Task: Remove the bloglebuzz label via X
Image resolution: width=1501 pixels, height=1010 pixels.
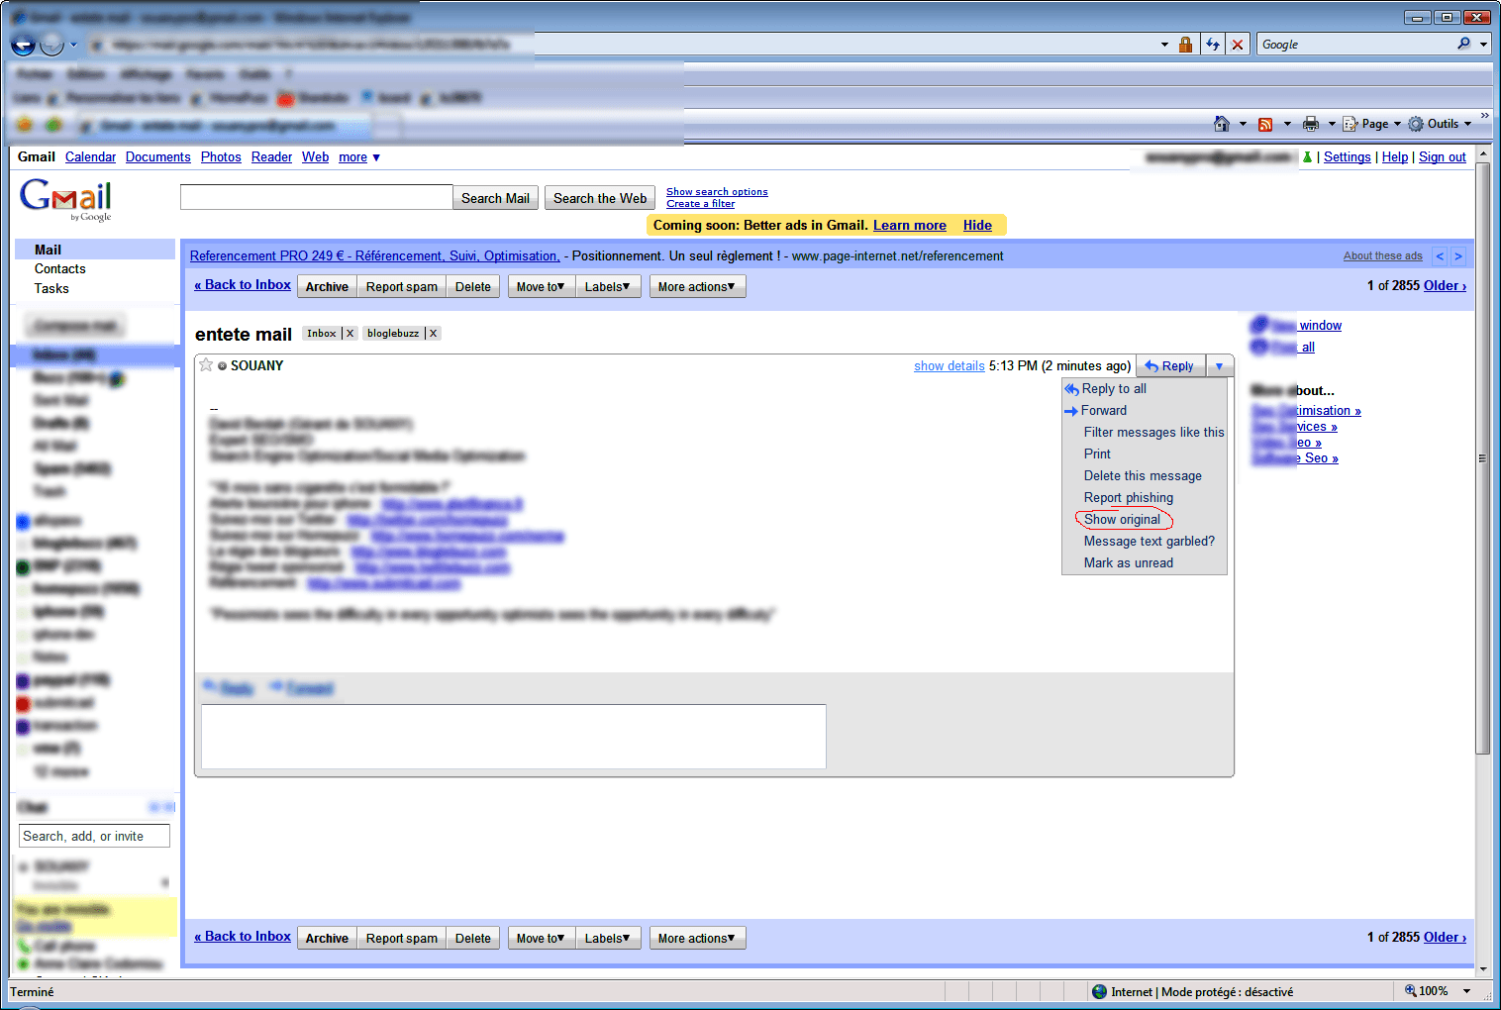Action: tap(433, 334)
